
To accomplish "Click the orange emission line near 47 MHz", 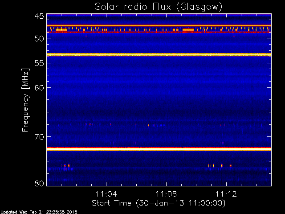I will click(159, 25).
